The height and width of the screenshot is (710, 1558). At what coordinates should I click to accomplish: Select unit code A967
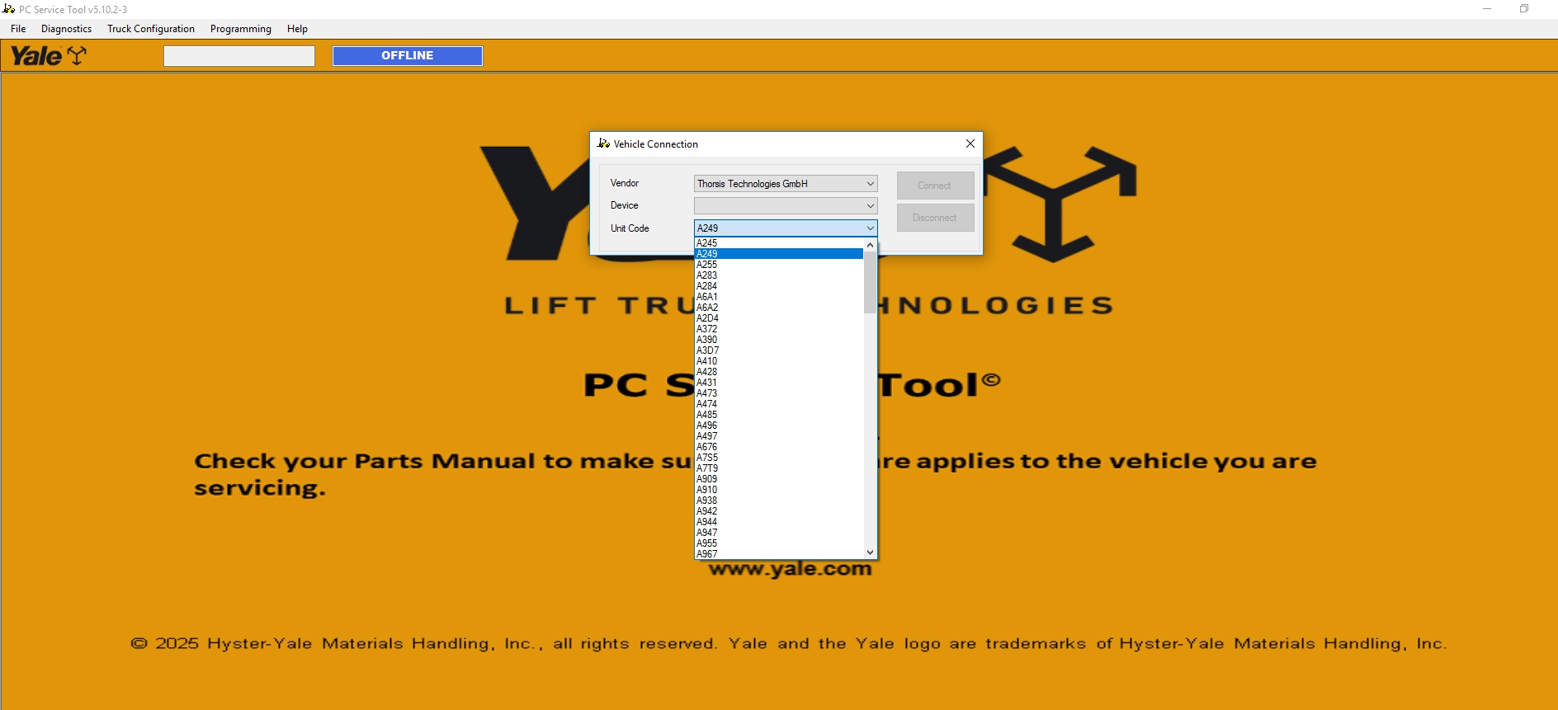coord(779,554)
